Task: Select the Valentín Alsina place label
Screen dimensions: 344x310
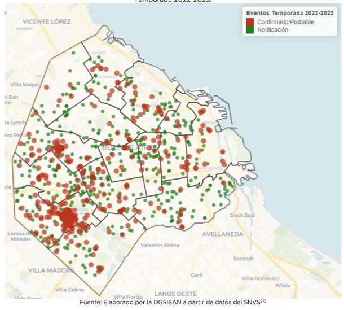Action: [160, 245]
